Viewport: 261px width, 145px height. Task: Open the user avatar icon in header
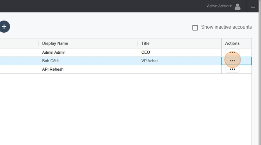coord(238,7)
